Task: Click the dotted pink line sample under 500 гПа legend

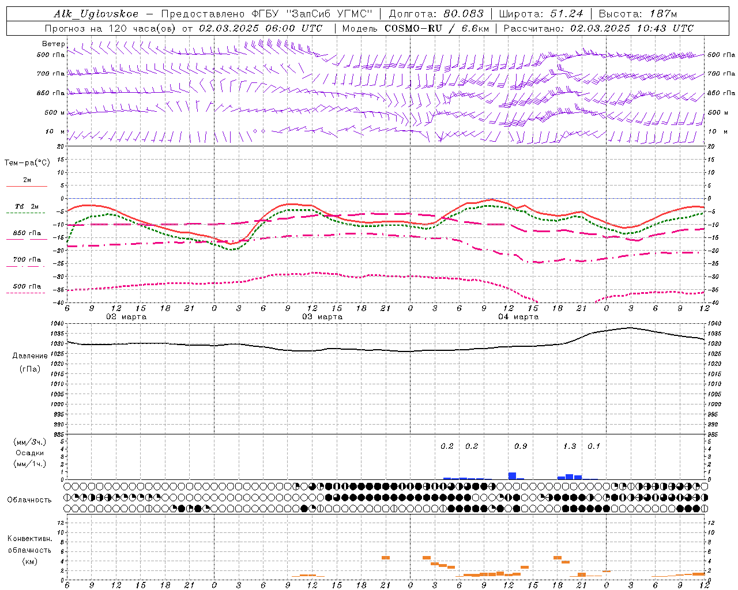Action: pyautogui.click(x=25, y=293)
